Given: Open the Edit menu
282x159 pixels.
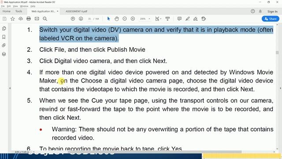Looking at the screenshot, I should pos(9,6).
